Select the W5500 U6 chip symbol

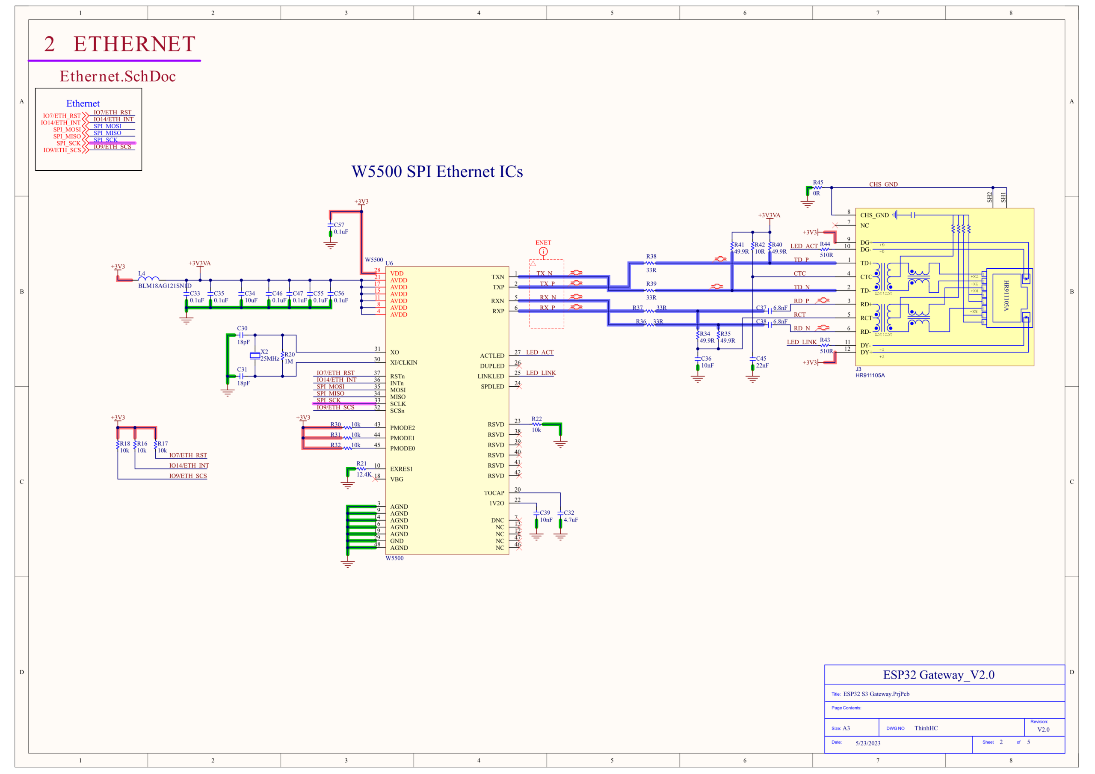[447, 410]
